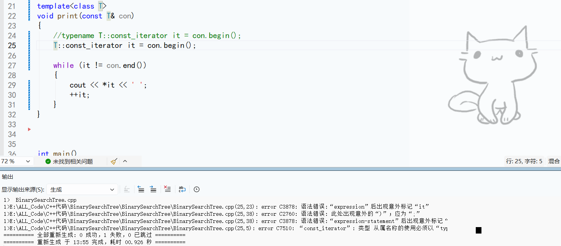Click the grayed find-message-in-code icon
The height and width of the screenshot is (246, 561).
coord(127,189)
